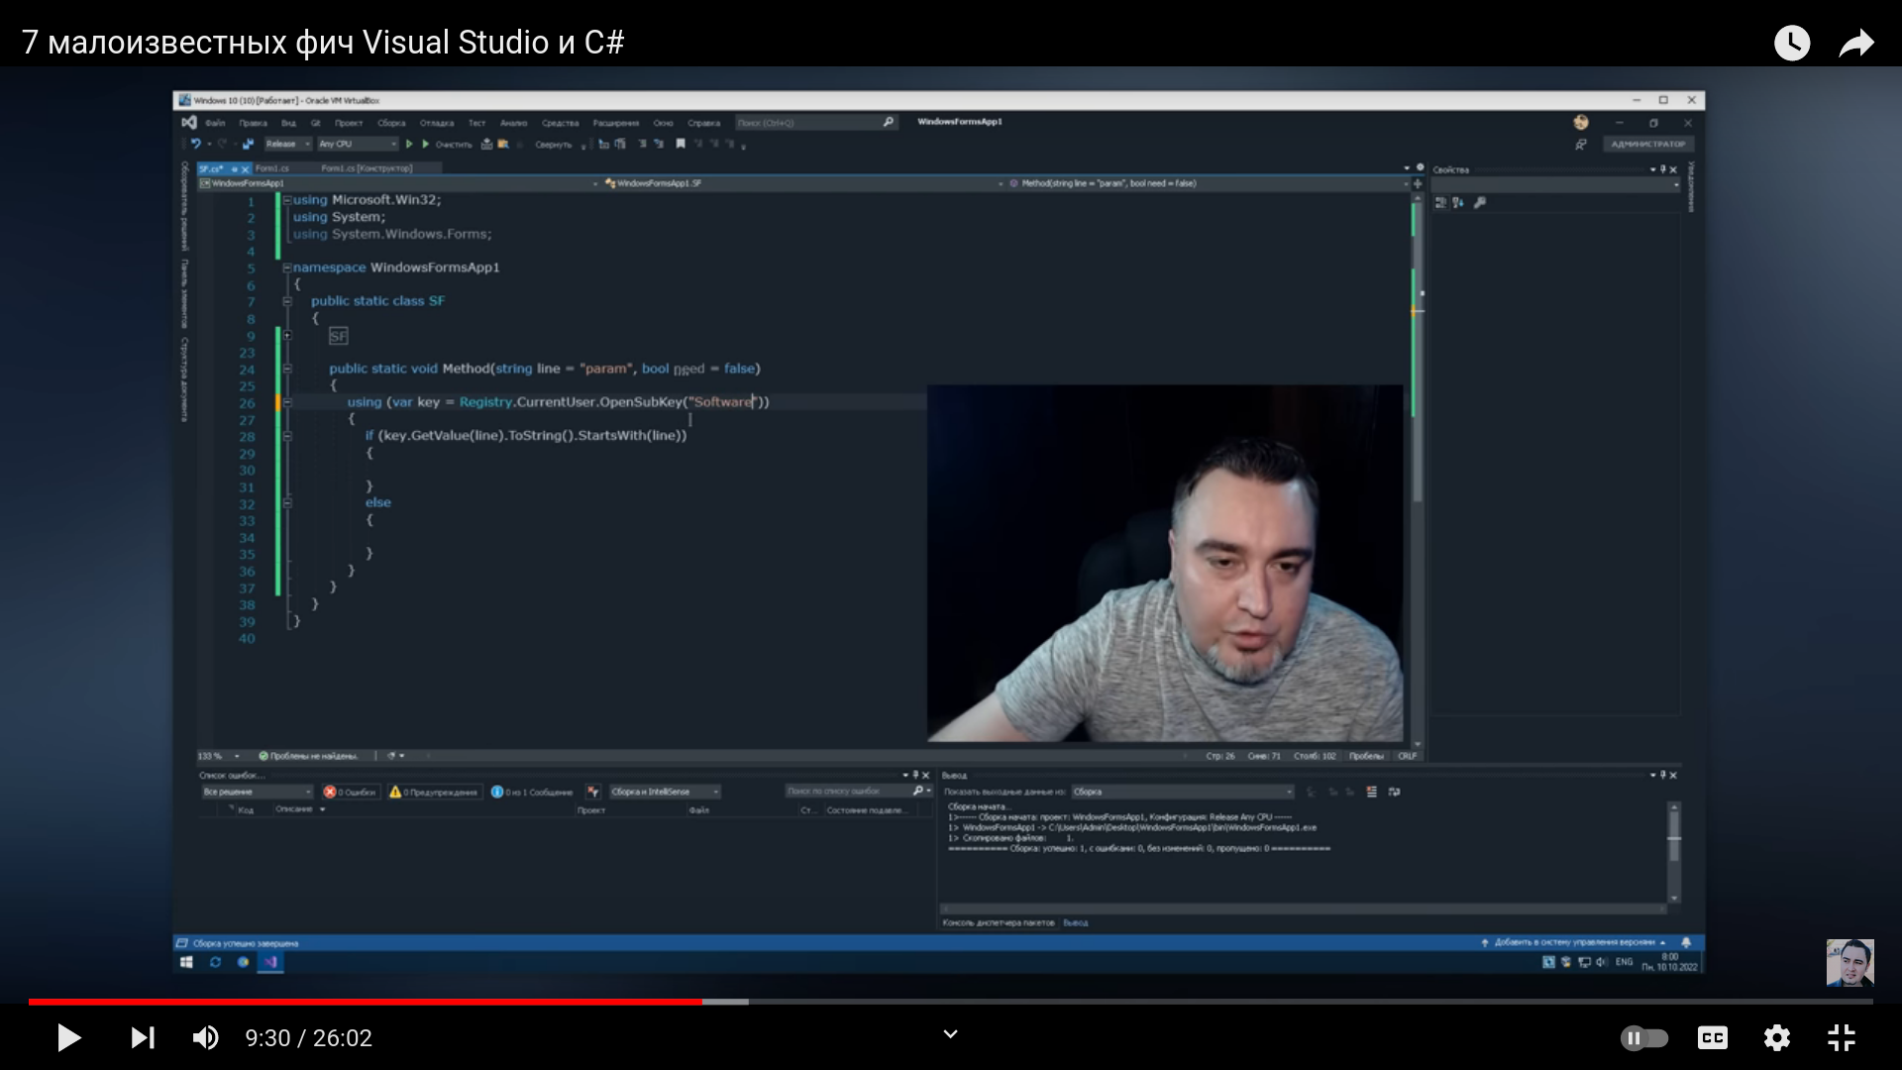
Task: Click the Share arrow icon
Action: pos(1856,43)
